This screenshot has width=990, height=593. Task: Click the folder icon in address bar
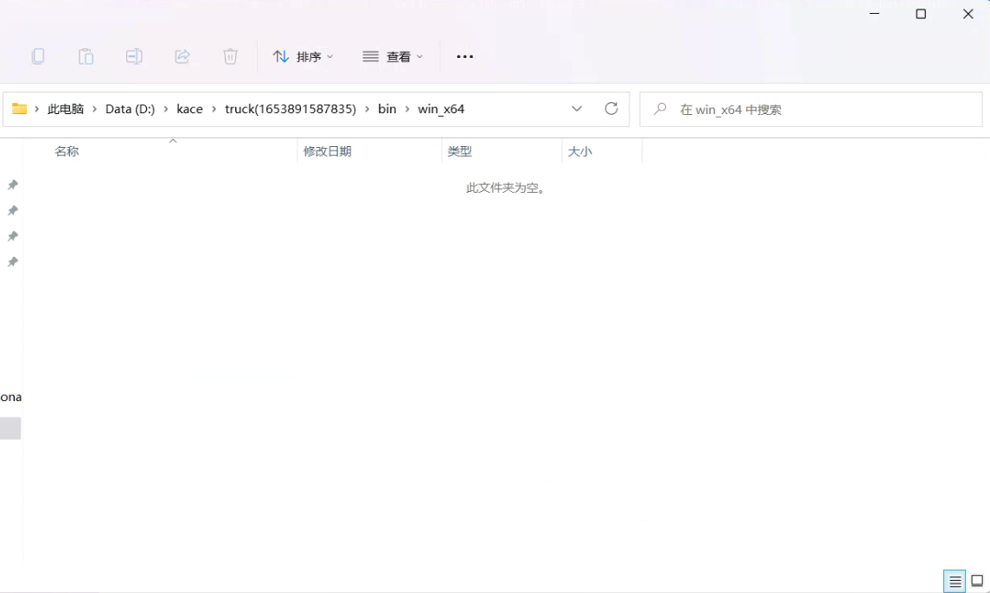coord(20,109)
